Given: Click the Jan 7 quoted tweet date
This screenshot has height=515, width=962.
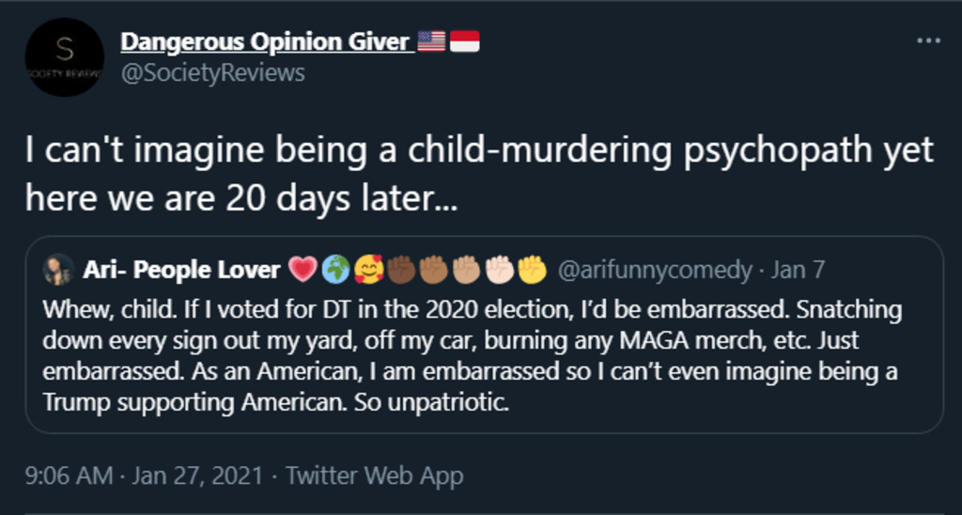Looking at the screenshot, I should click(798, 271).
